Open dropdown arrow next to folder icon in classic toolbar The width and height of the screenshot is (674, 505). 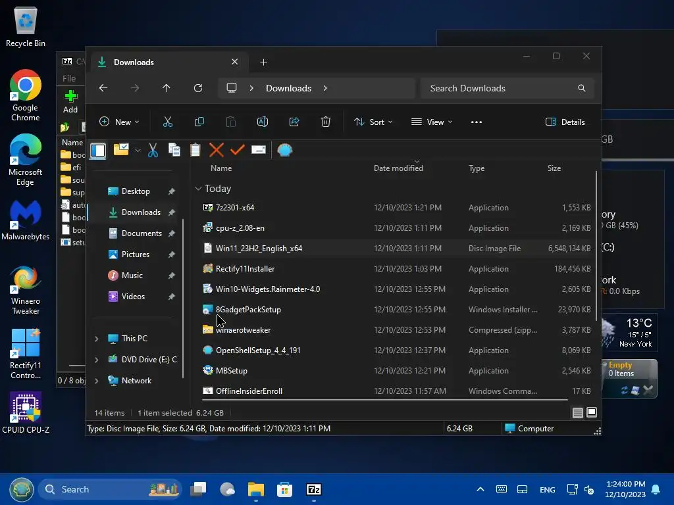coord(138,151)
